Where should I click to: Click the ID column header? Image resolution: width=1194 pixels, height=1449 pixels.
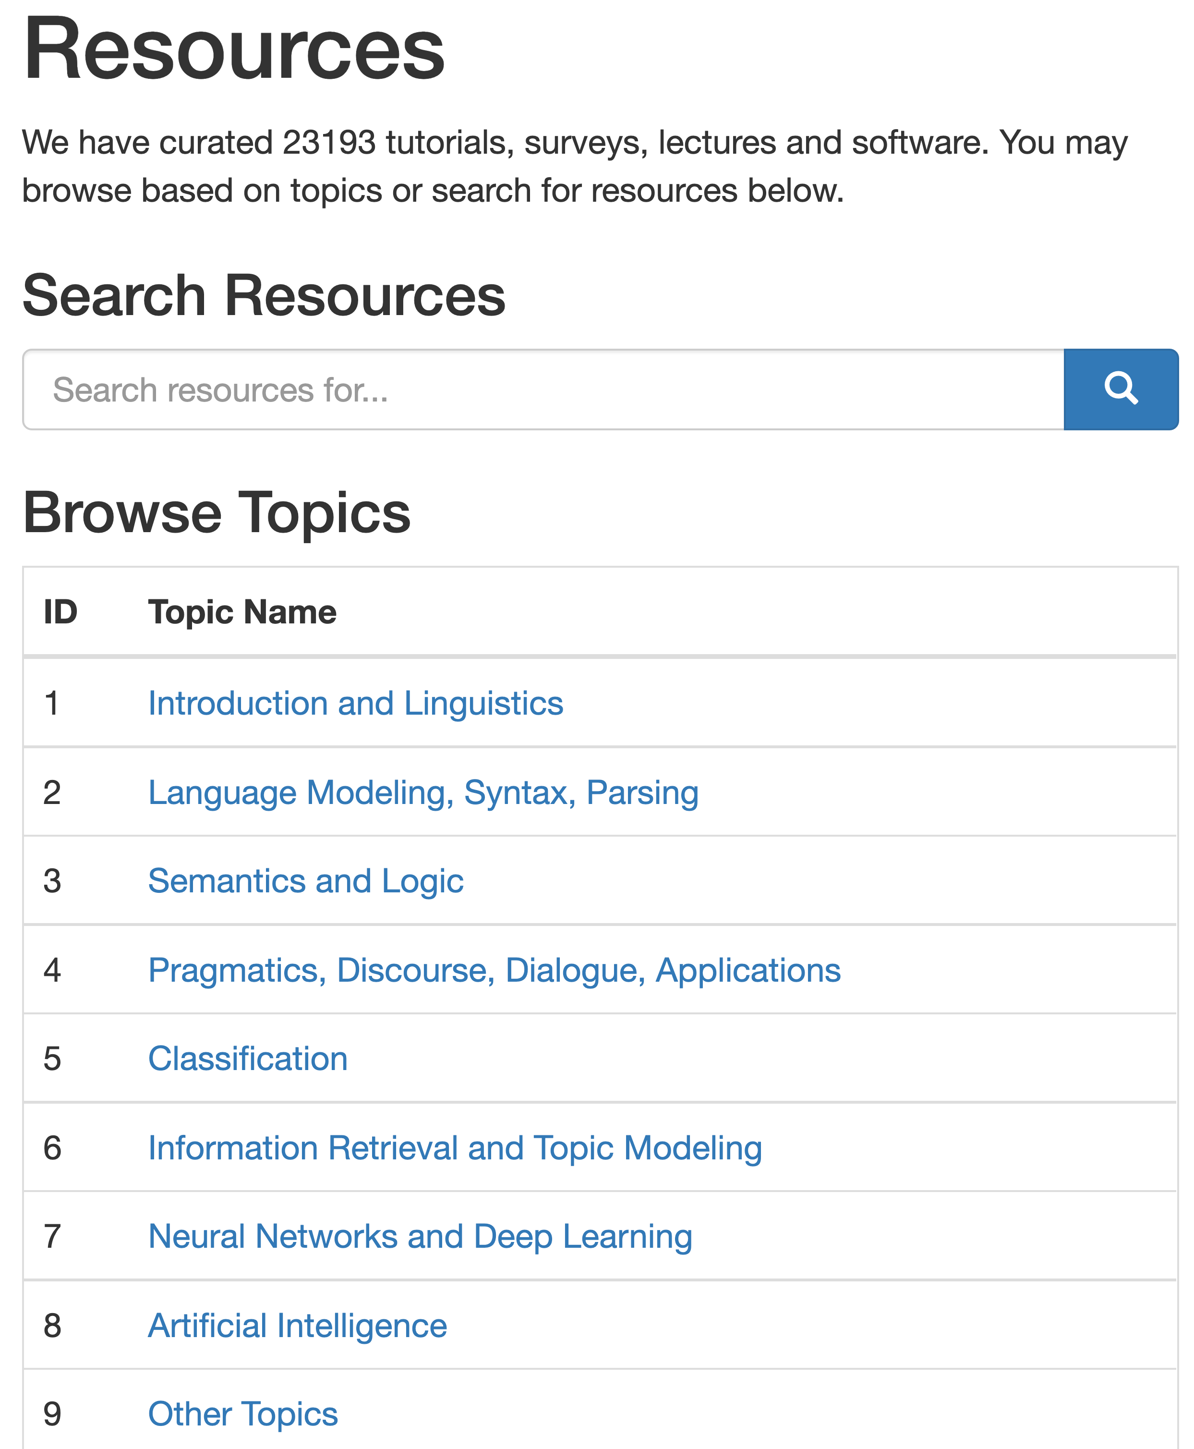click(x=60, y=612)
